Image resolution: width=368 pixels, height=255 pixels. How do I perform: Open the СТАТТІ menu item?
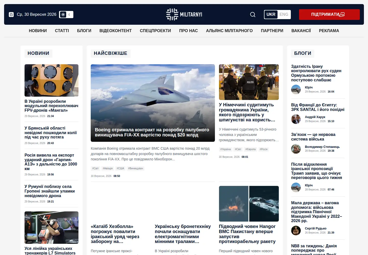[62, 31]
